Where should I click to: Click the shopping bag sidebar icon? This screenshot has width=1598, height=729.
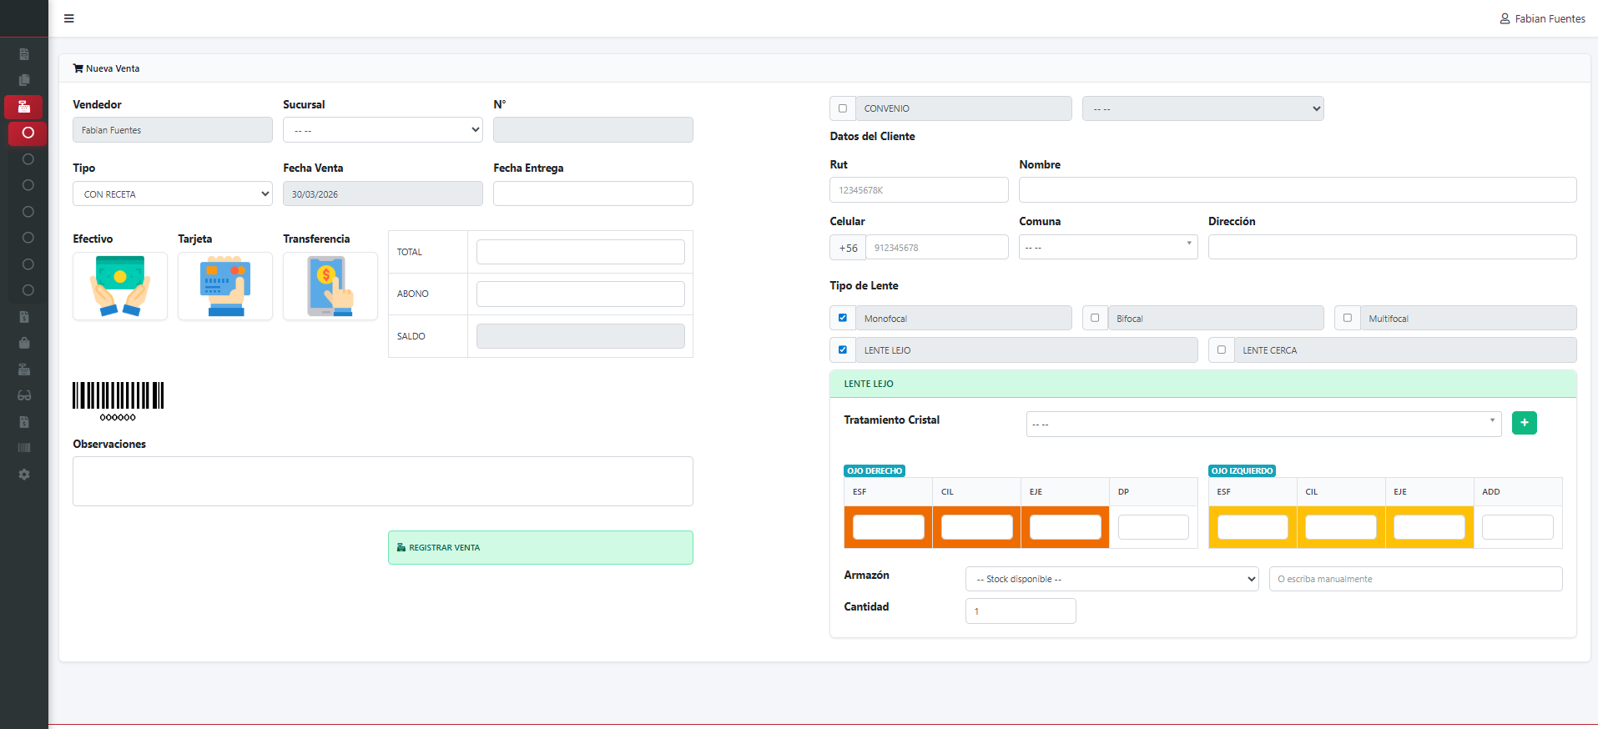tap(24, 343)
